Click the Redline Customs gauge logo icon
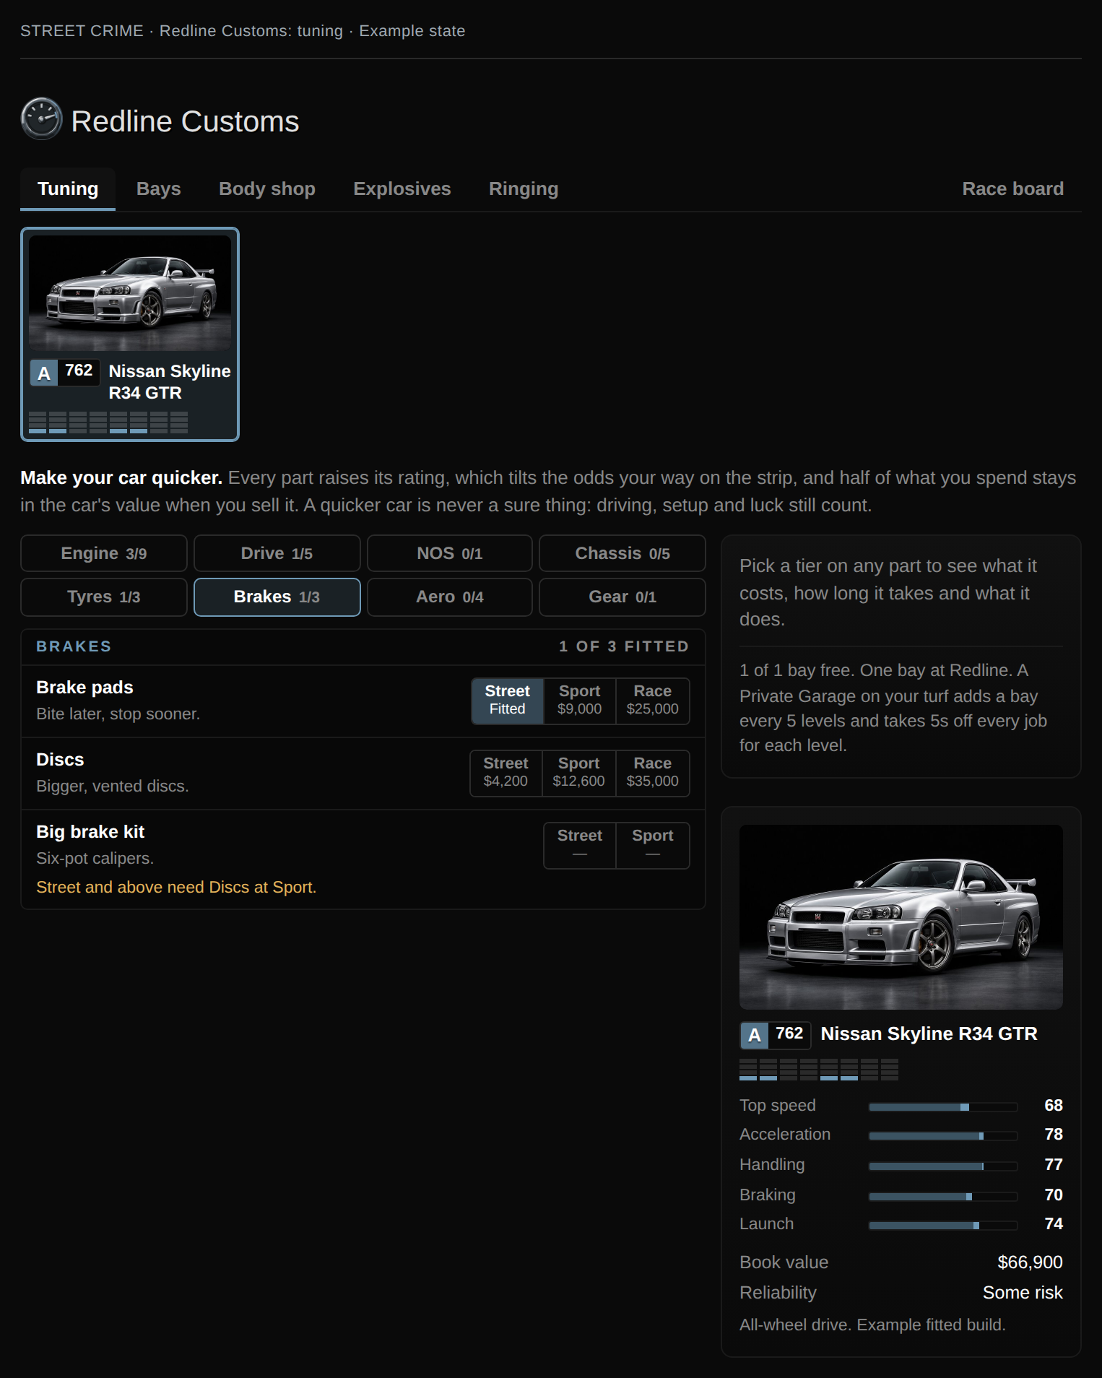This screenshot has height=1378, width=1102. (x=42, y=118)
